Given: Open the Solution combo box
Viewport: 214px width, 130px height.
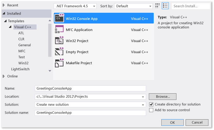Looking at the screenshot, I should [x=90, y=105].
